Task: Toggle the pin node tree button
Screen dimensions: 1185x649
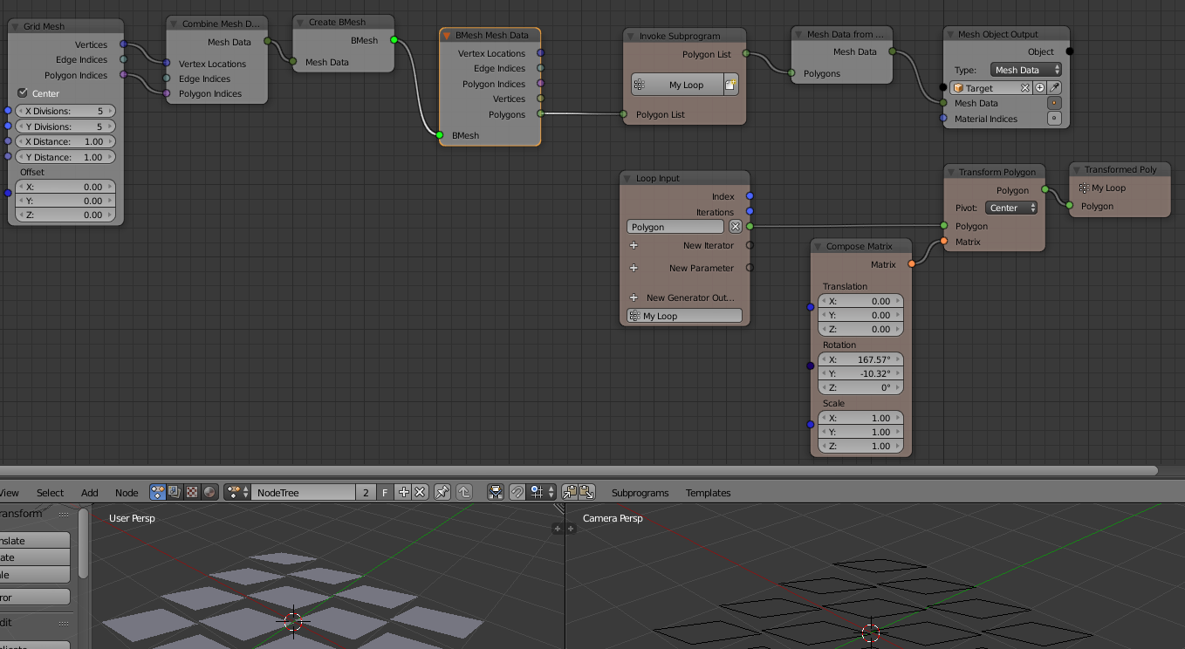Action: tap(442, 492)
